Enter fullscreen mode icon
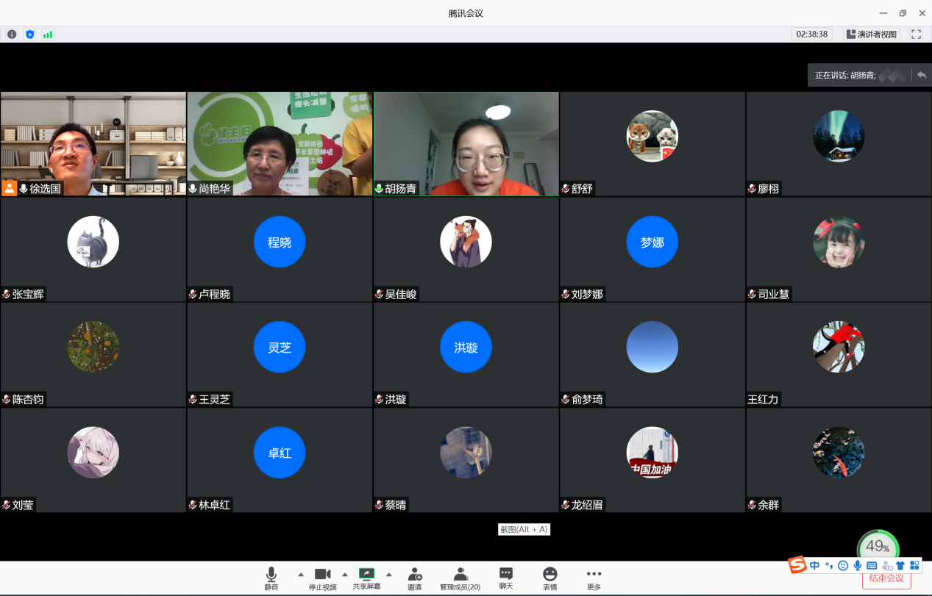 pyautogui.click(x=916, y=35)
